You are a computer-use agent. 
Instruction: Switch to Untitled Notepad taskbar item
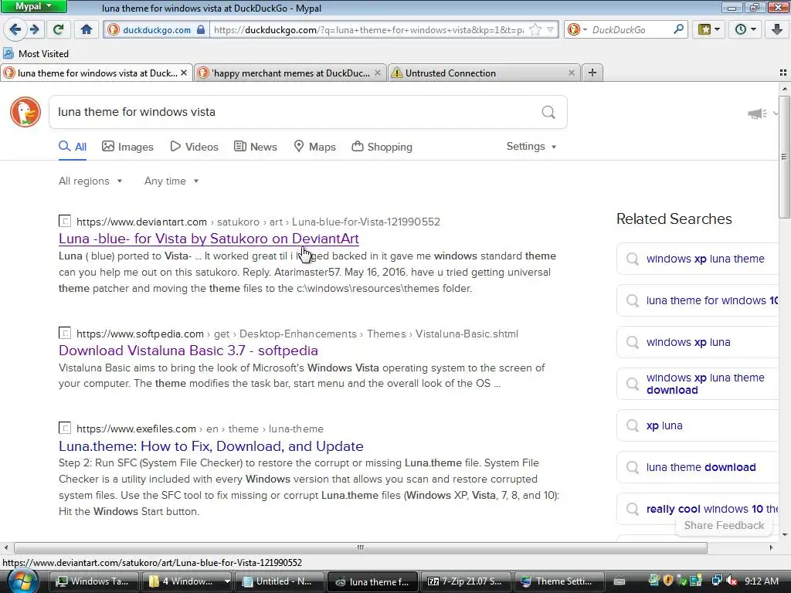[x=278, y=581]
